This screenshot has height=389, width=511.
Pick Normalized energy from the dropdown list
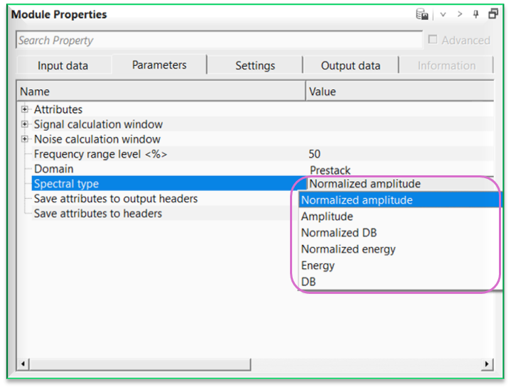348,249
